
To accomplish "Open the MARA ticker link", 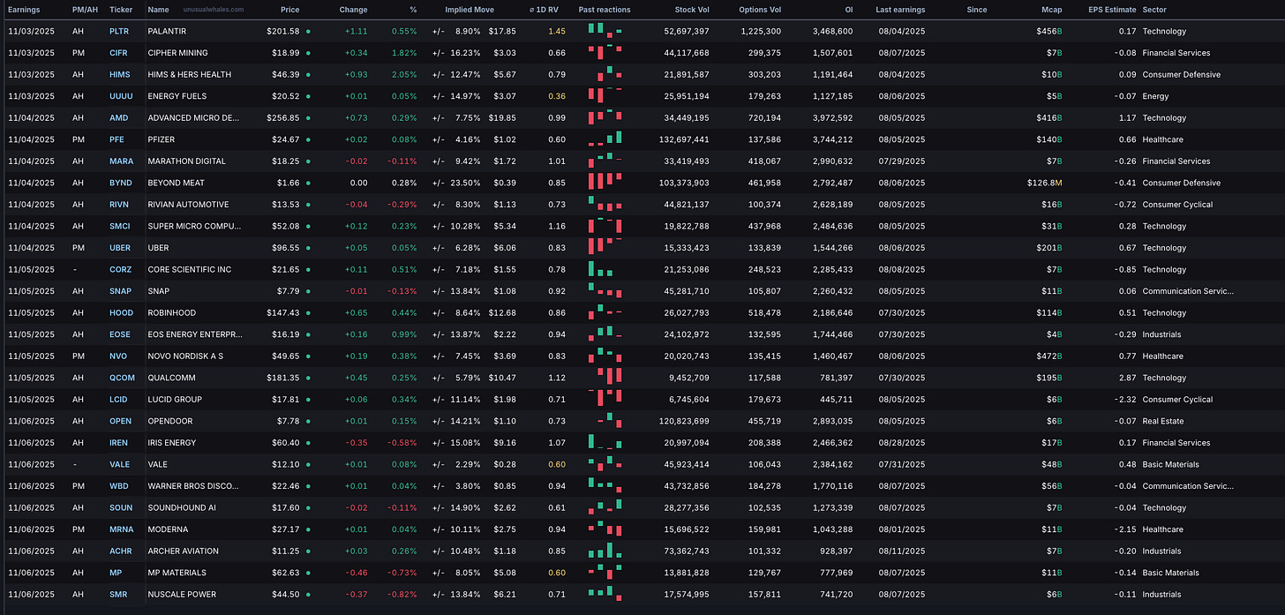I will click(x=121, y=161).
